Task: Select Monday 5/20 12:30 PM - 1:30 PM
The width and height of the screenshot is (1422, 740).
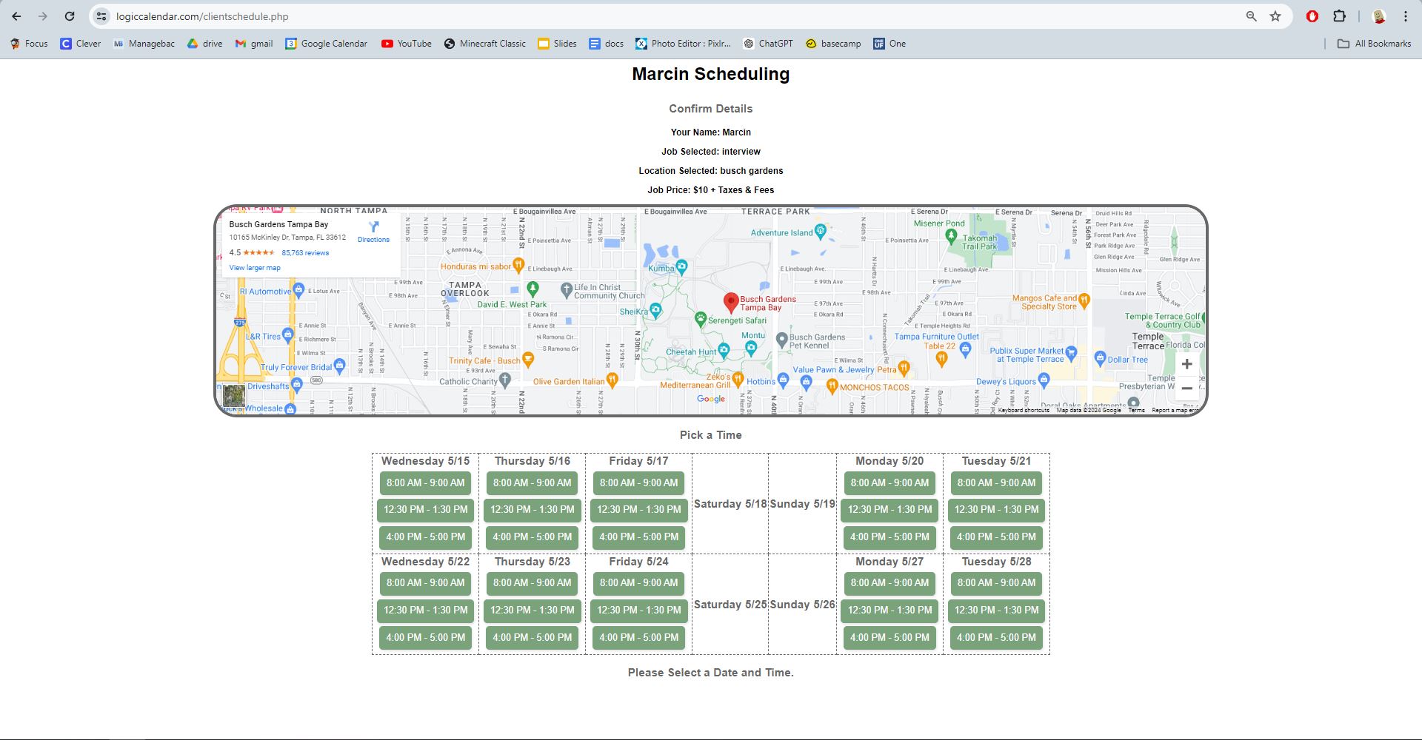Action: point(889,510)
